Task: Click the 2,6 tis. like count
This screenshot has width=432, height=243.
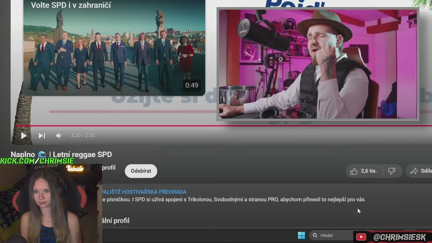Action: coord(369,171)
